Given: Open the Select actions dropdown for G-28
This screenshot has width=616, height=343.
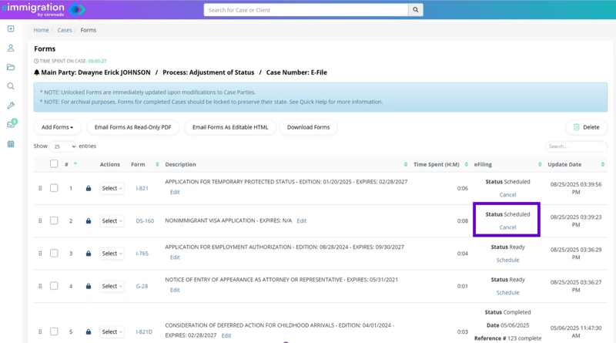Looking at the screenshot, I should coord(112,286).
